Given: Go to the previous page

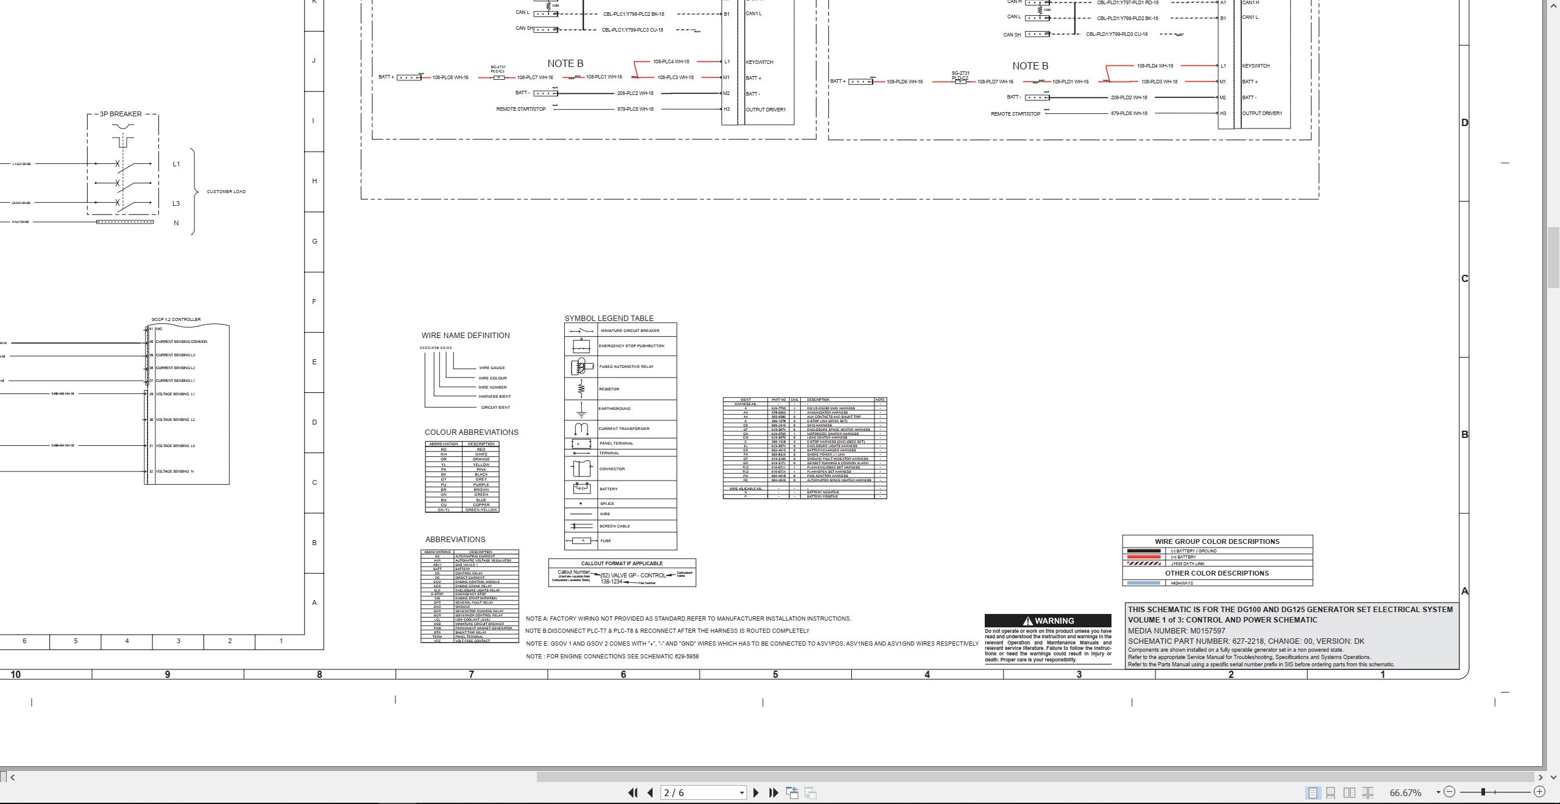Looking at the screenshot, I should tap(650, 792).
